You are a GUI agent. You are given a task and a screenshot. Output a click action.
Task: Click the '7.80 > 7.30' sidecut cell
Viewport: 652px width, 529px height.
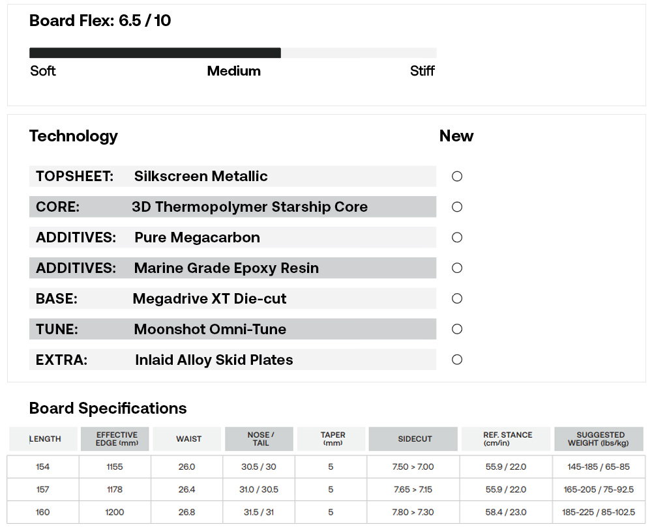[413, 512]
